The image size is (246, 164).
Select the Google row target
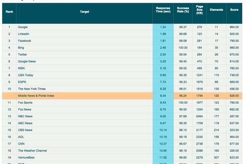(23, 27)
